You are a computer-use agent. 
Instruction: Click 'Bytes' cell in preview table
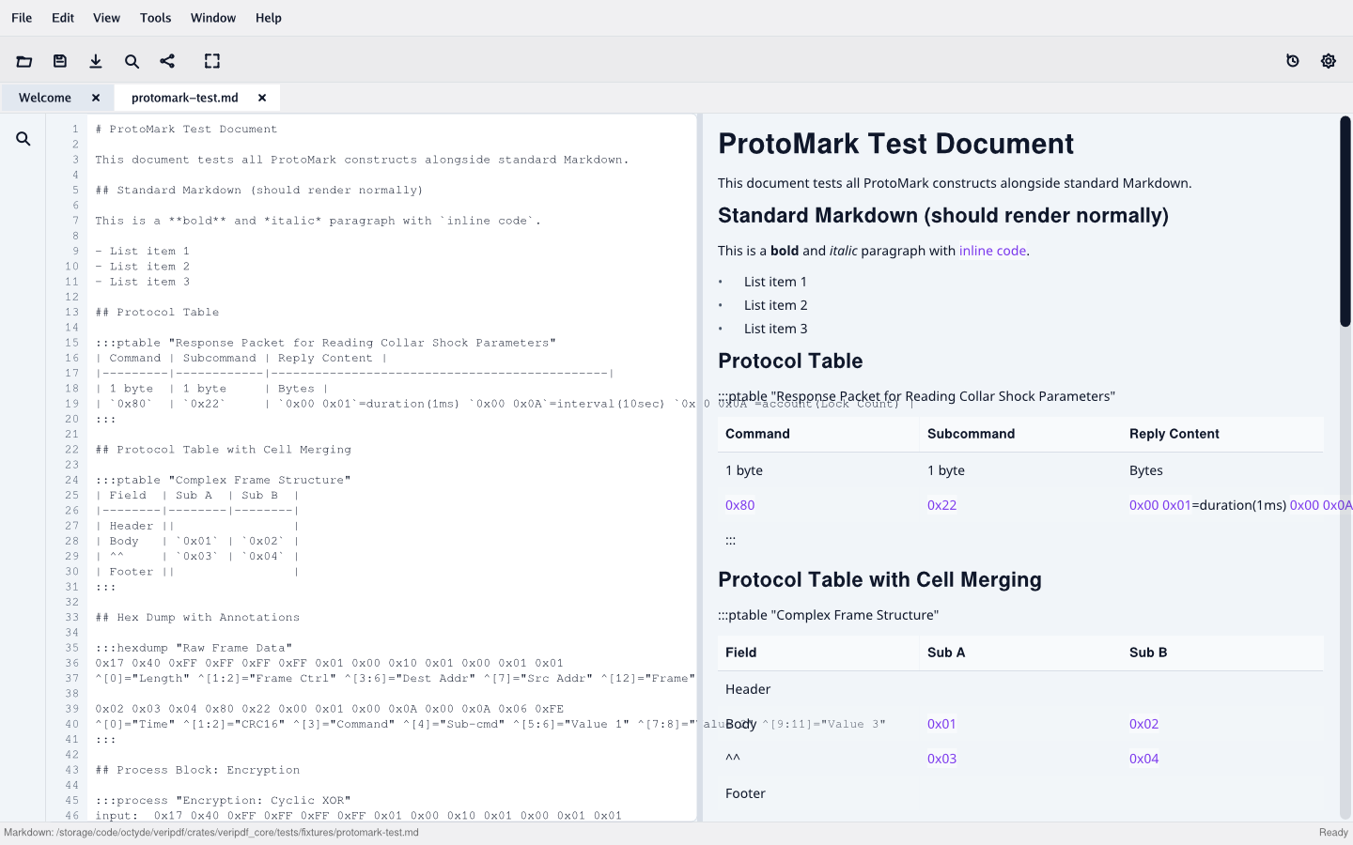click(1145, 470)
